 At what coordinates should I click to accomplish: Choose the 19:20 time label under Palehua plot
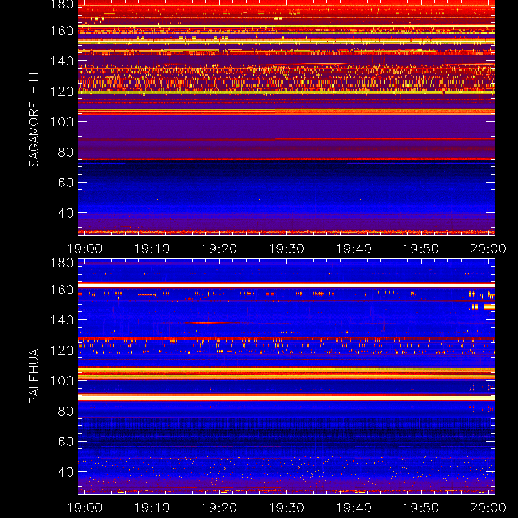220,508
